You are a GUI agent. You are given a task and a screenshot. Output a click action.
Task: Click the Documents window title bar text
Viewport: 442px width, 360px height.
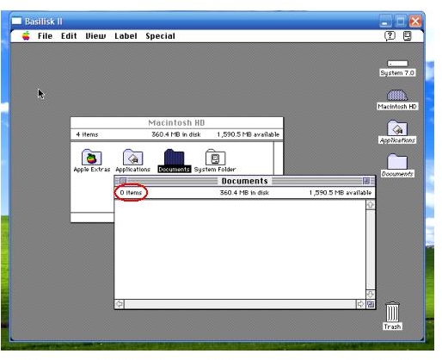pos(244,181)
